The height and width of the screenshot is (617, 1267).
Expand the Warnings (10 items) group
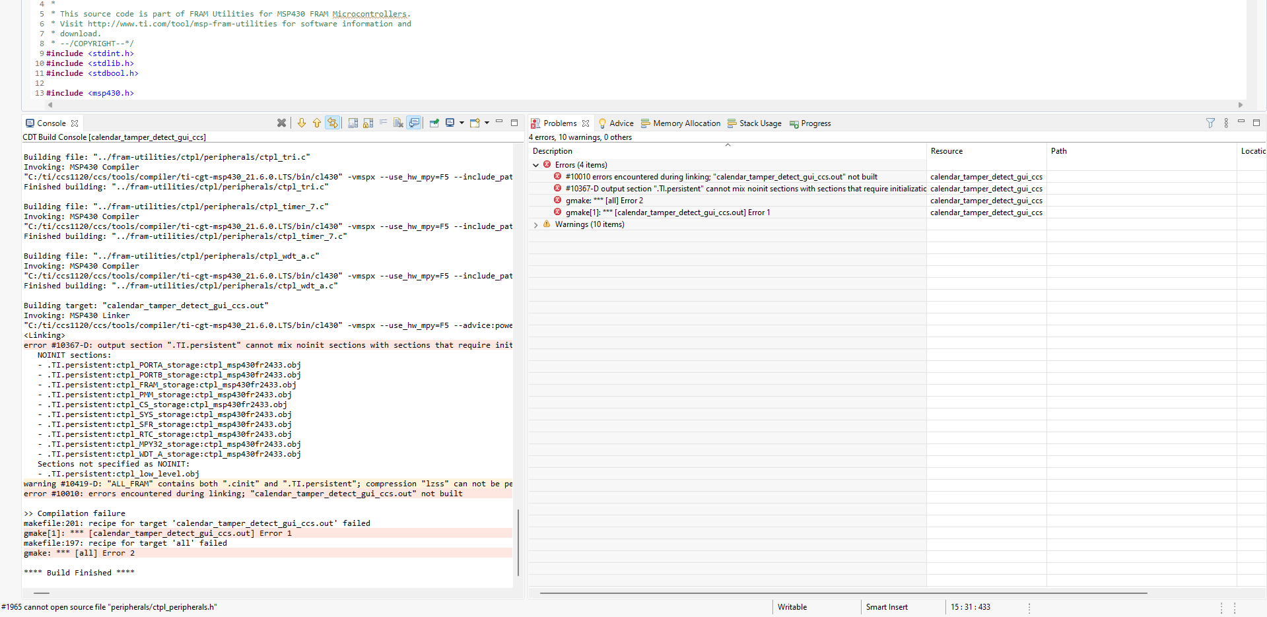coord(536,224)
